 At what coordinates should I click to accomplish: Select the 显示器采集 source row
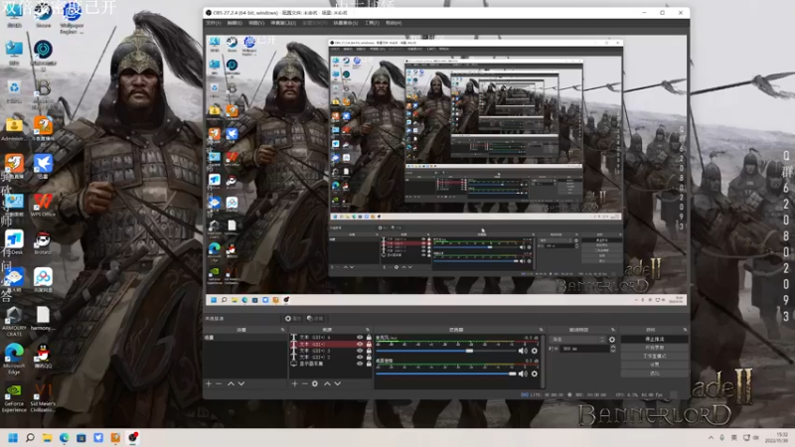coord(331,364)
